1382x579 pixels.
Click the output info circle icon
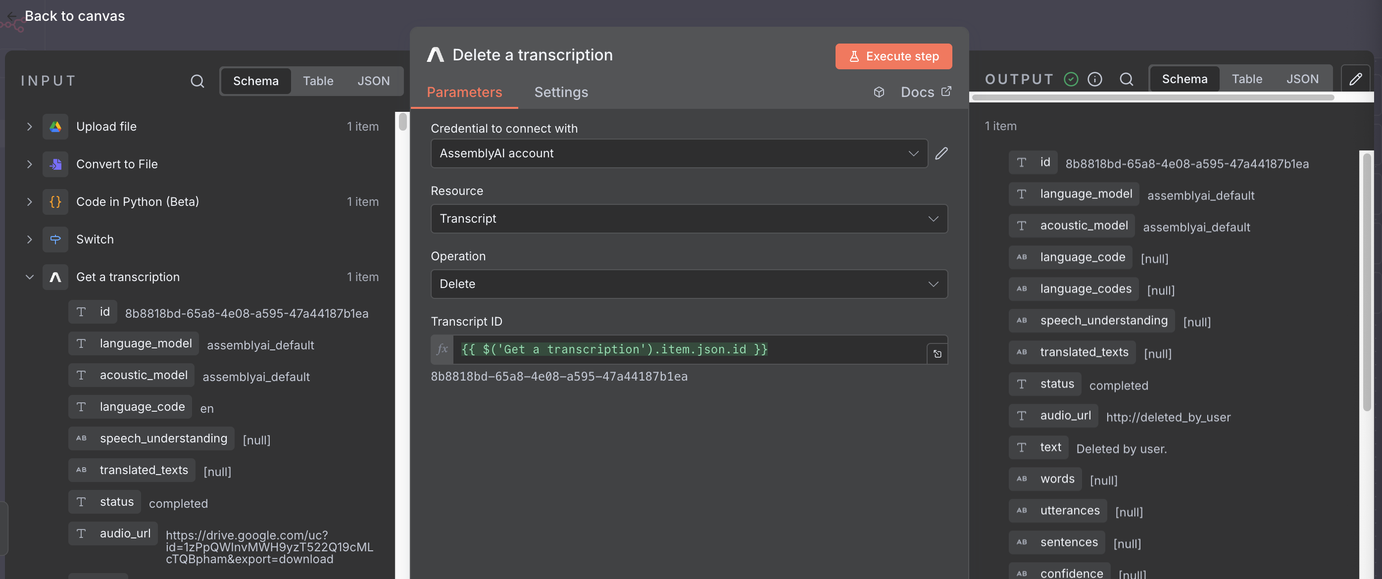(x=1094, y=79)
